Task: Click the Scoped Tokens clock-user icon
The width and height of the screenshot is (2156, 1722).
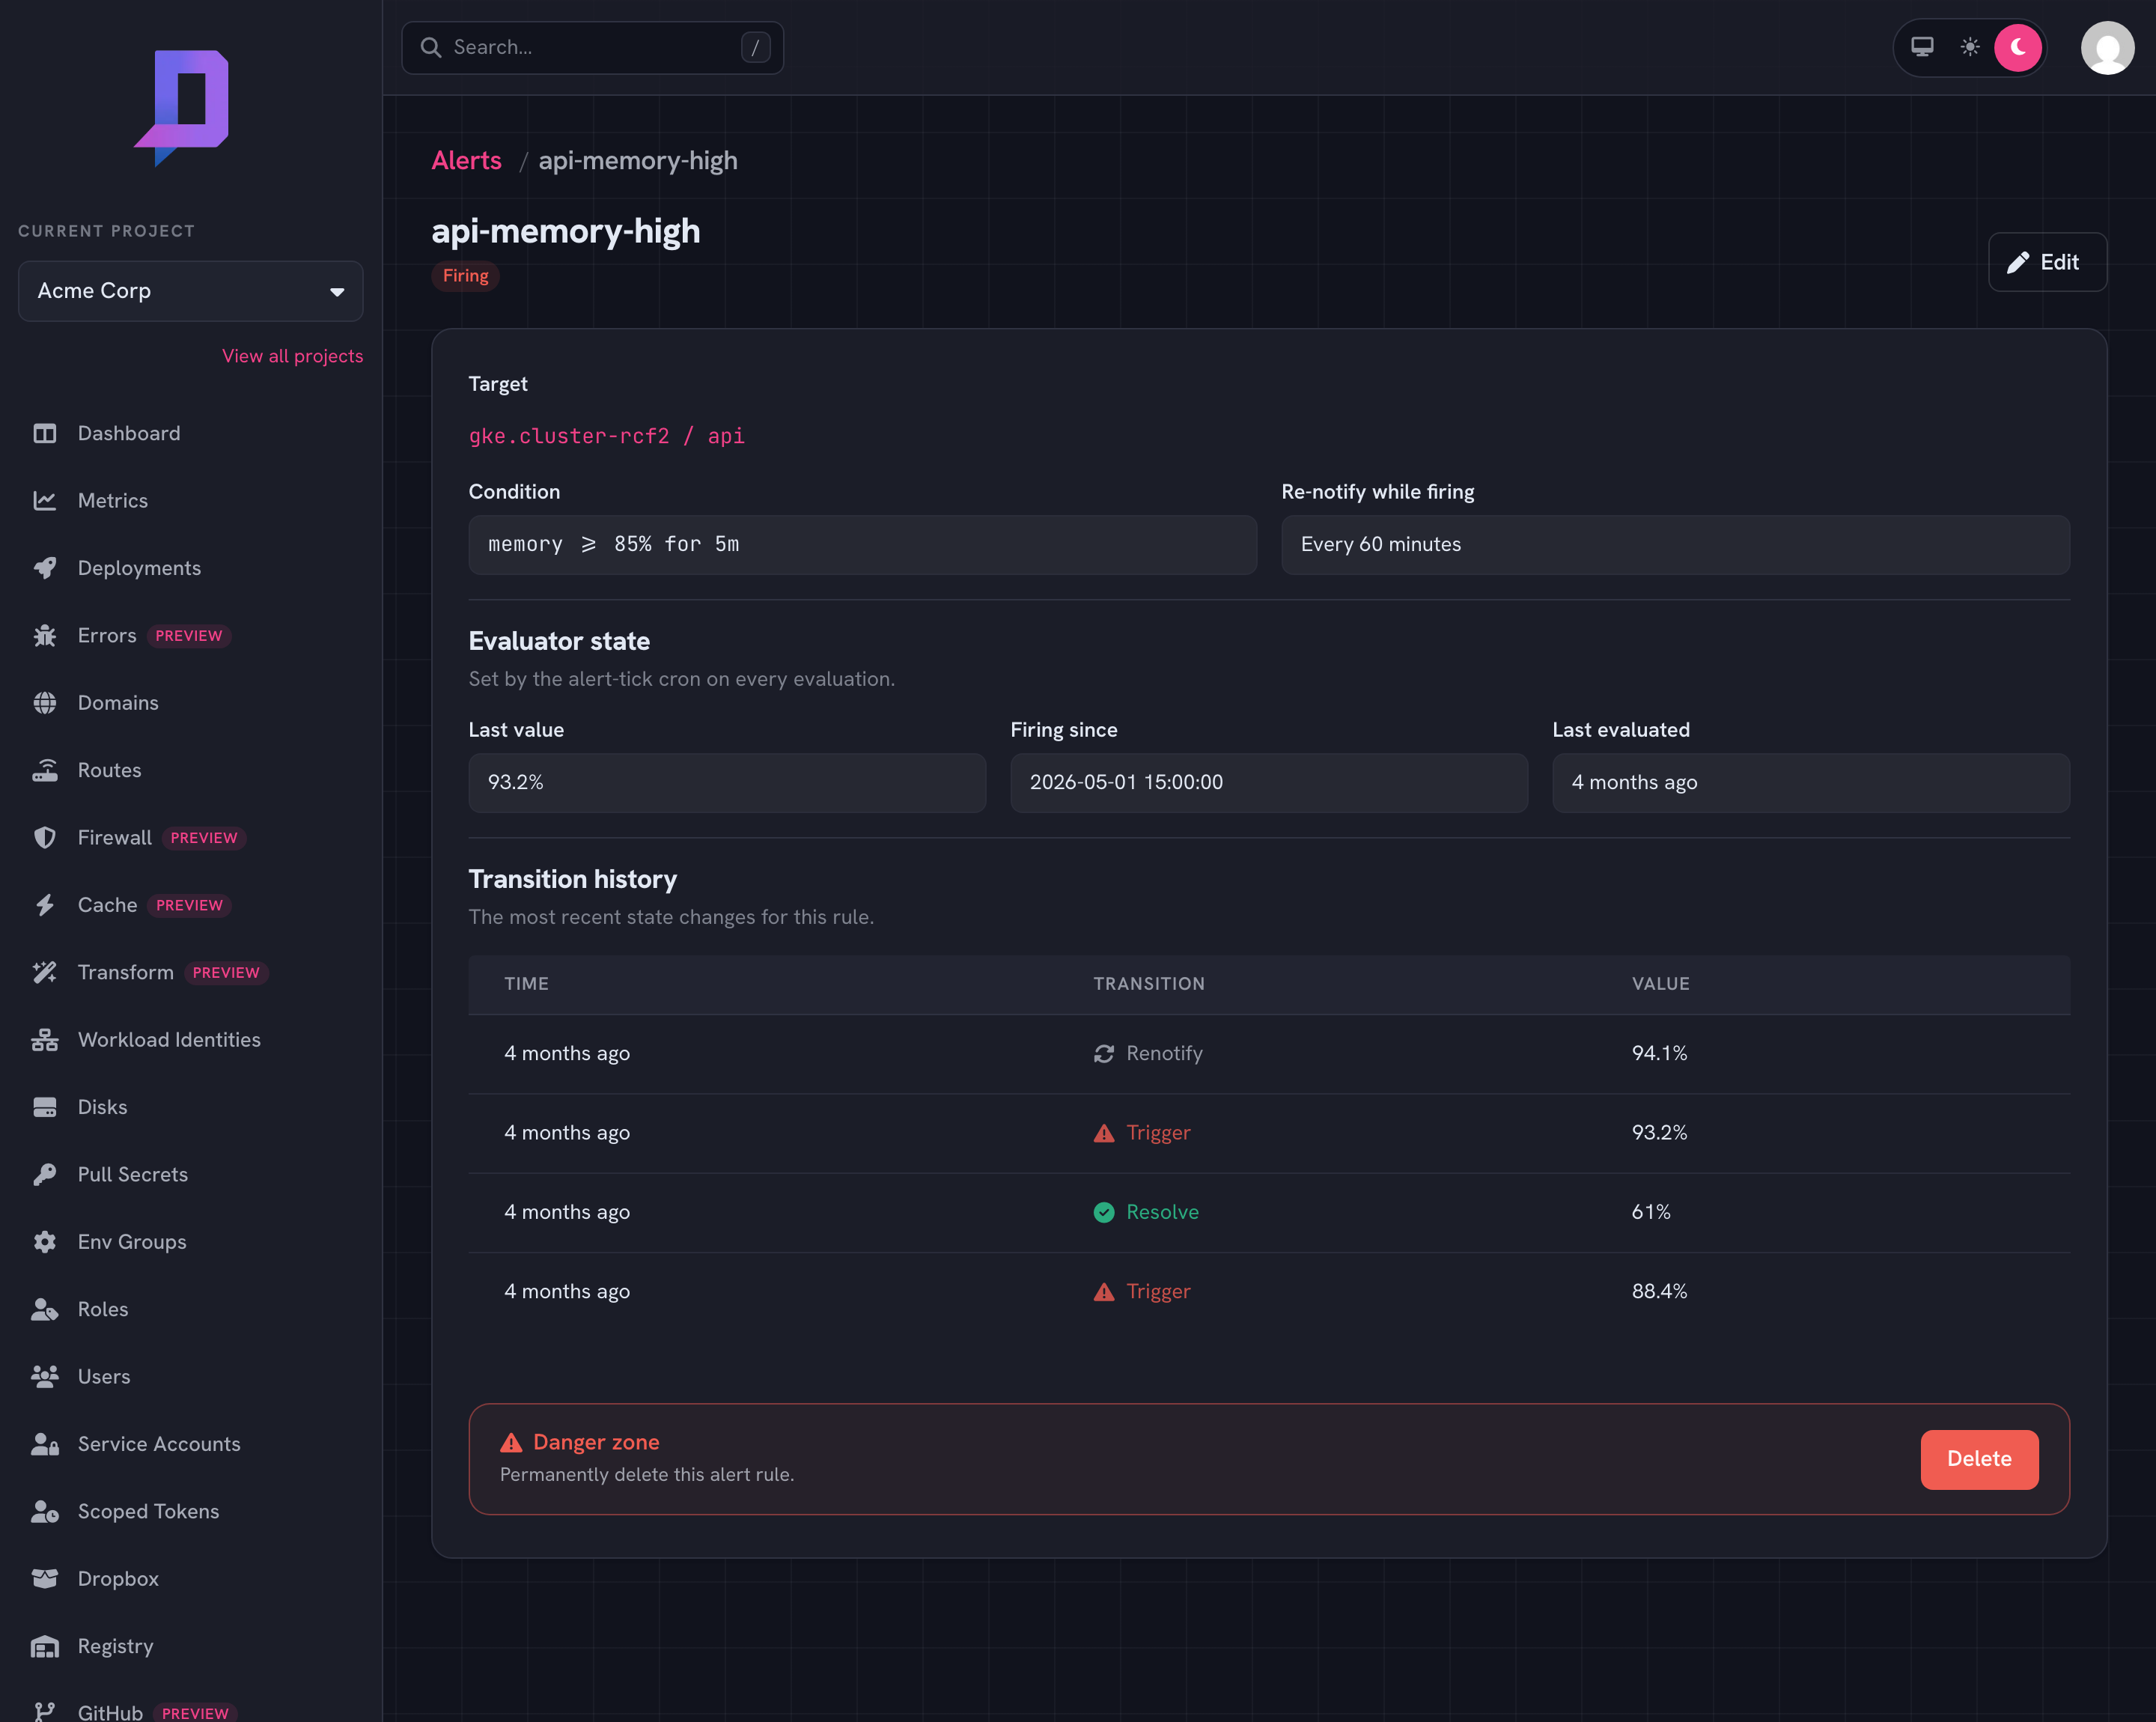Action: pyautogui.click(x=45, y=1511)
